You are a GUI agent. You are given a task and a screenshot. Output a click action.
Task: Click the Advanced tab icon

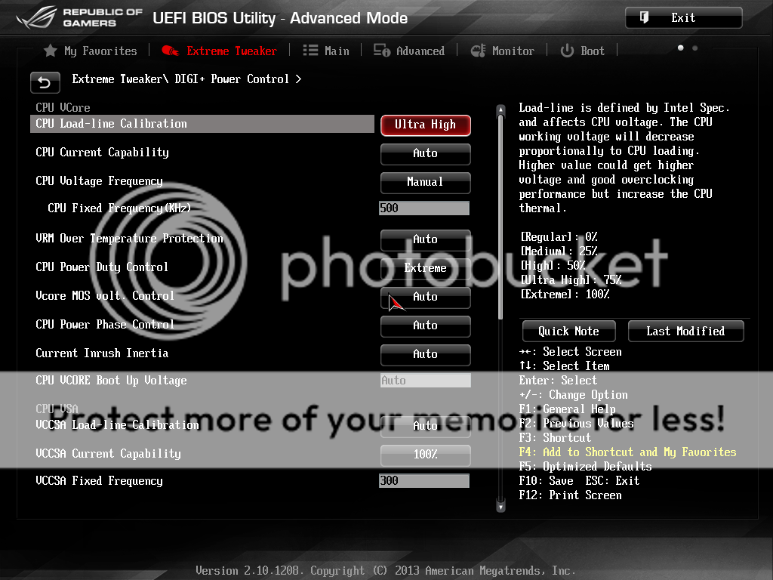point(382,51)
